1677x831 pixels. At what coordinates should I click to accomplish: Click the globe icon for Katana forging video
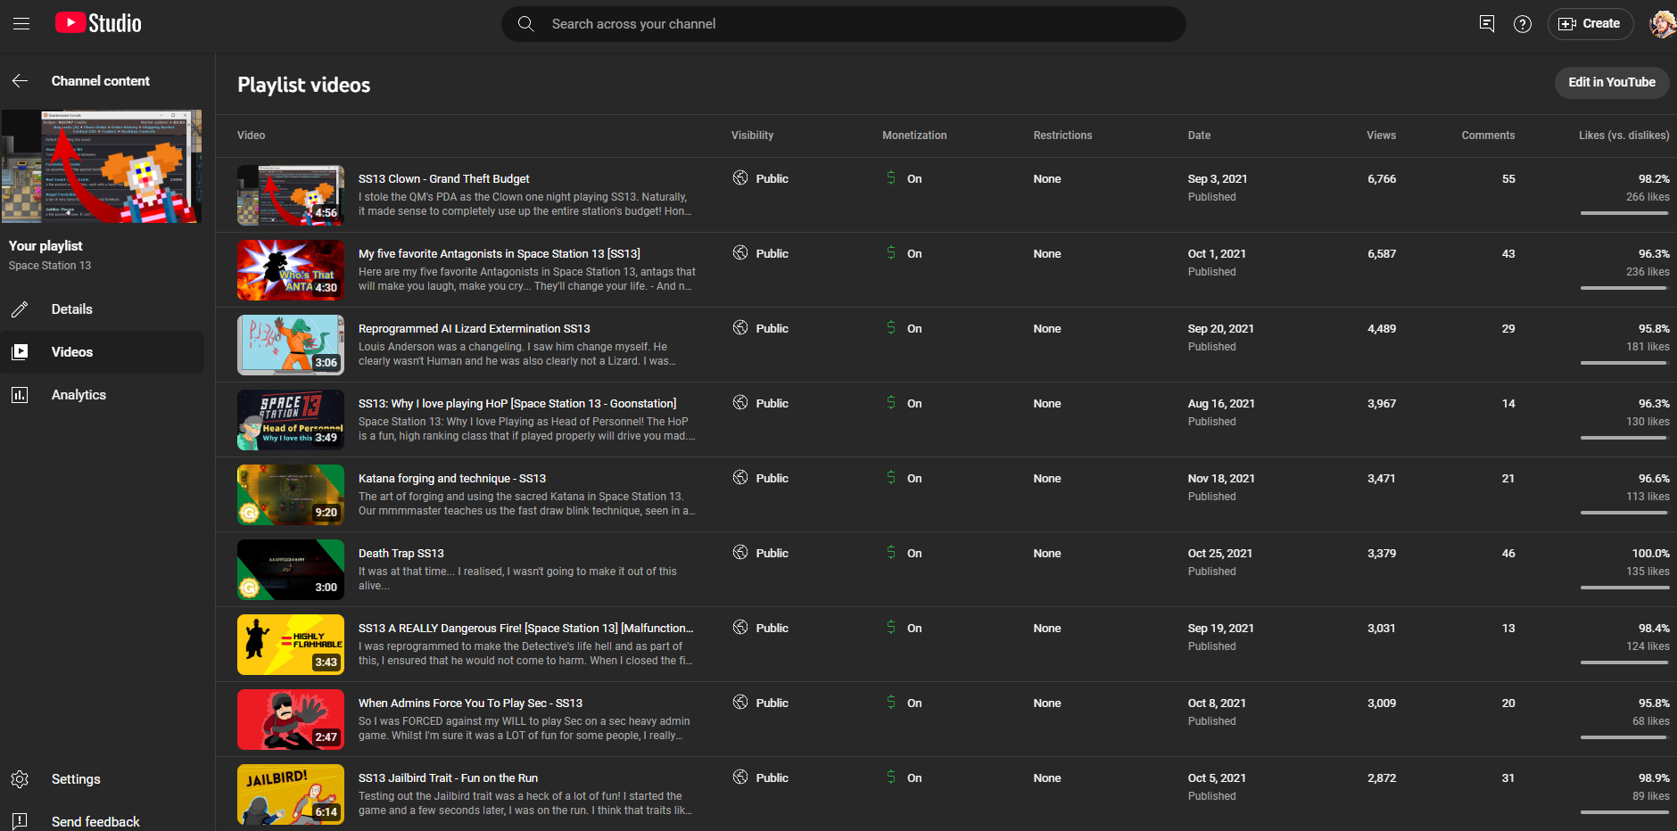click(x=740, y=477)
